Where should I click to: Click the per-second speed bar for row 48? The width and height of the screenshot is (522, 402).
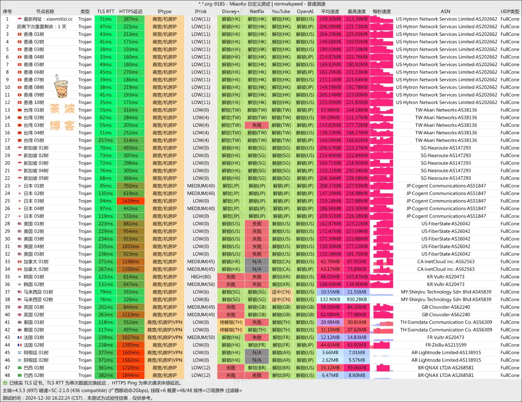[381, 375]
